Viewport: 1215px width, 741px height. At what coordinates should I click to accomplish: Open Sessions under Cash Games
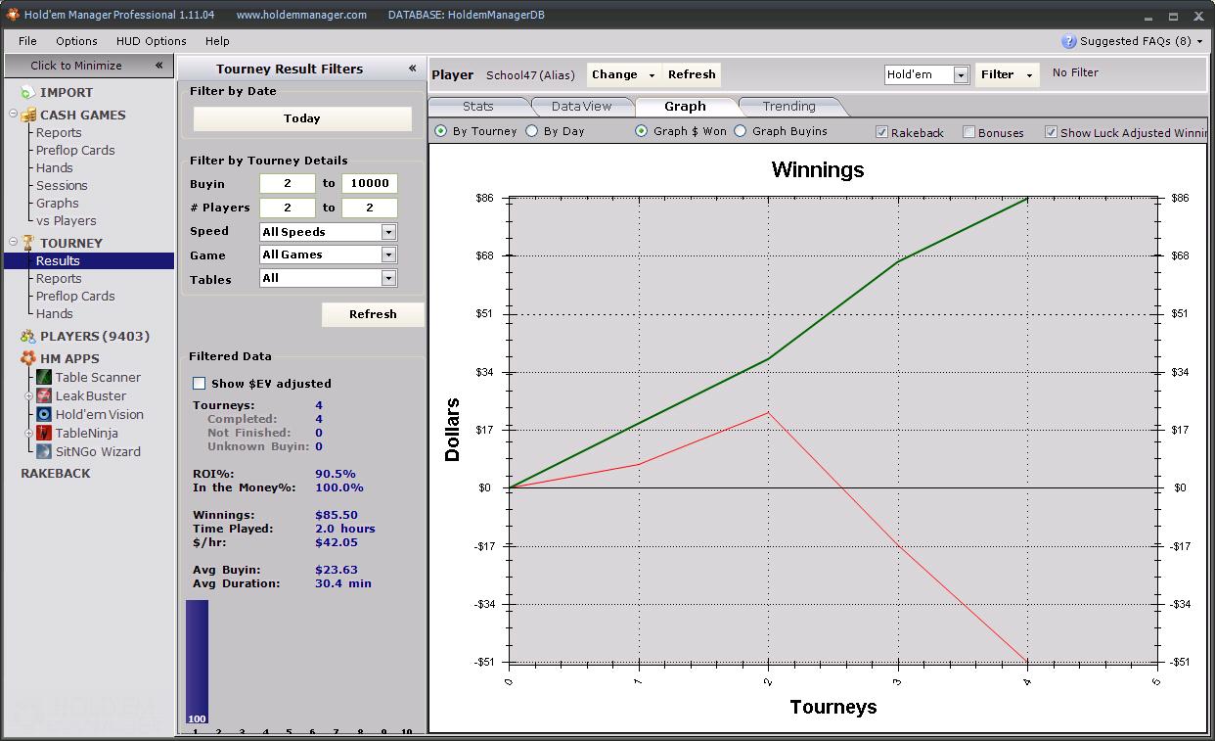(62, 185)
